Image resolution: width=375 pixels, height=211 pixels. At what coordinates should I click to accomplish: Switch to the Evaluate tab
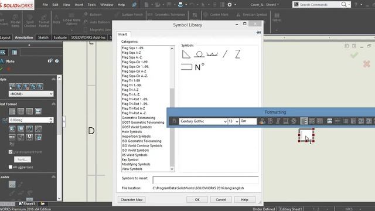pyautogui.click(x=60, y=38)
